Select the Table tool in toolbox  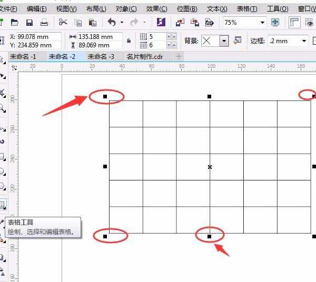[x=3, y=205]
